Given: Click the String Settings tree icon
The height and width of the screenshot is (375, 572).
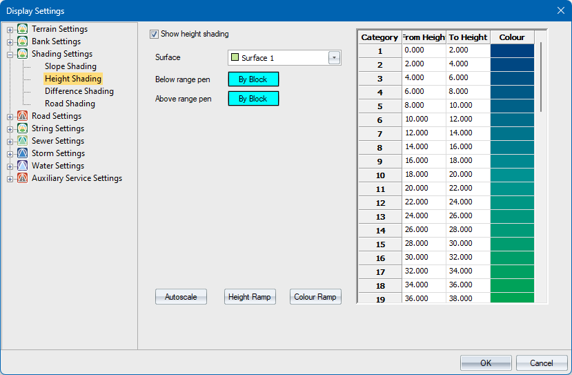Looking at the screenshot, I should (x=23, y=128).
